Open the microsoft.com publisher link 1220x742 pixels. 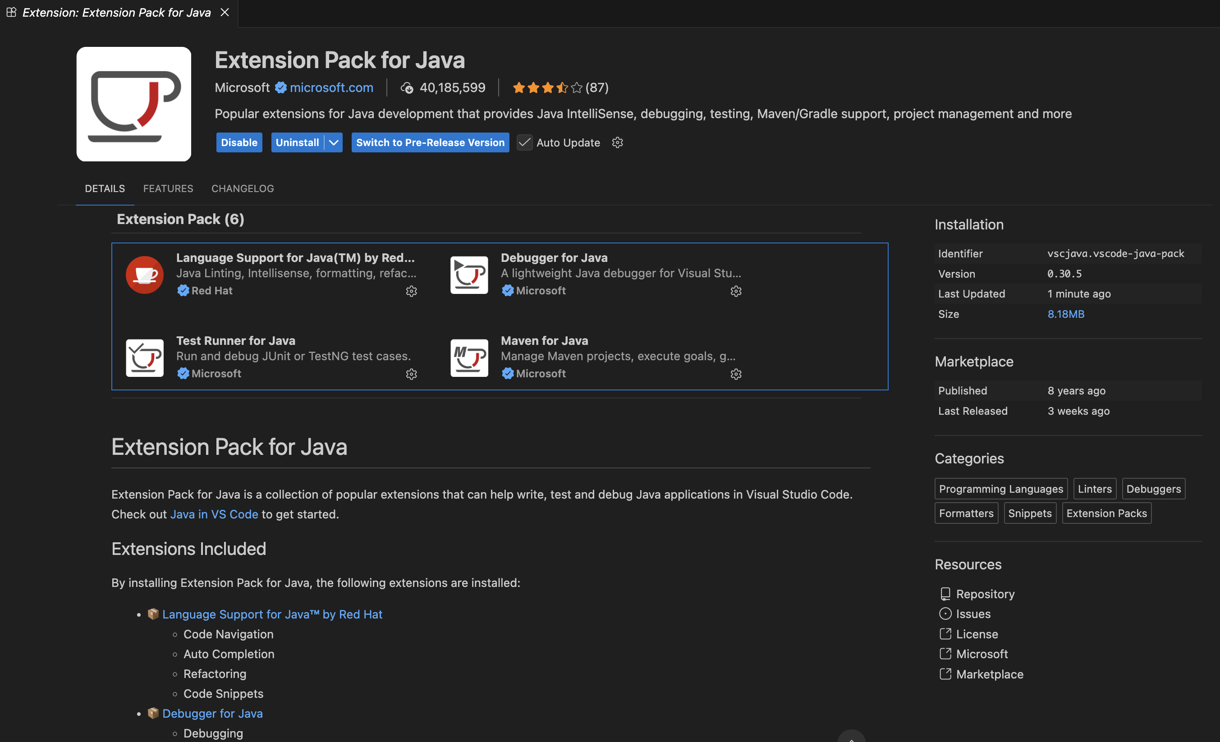coord(331,87)
